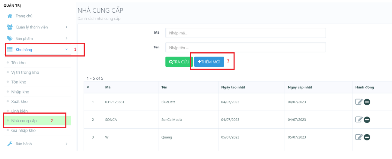Click the BlueData name cell
The height and width of the screenshot is (159, 392).
pos(168,102)
